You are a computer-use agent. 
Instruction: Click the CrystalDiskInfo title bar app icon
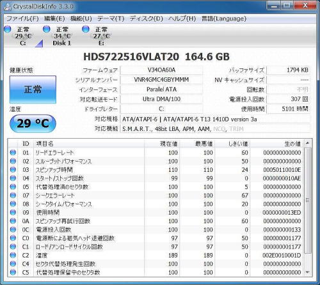click(7, 6)
